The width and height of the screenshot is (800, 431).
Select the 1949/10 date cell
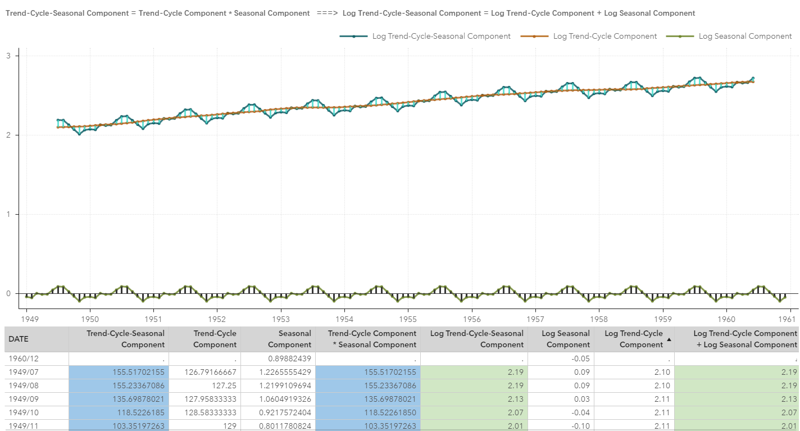[36, 412]
